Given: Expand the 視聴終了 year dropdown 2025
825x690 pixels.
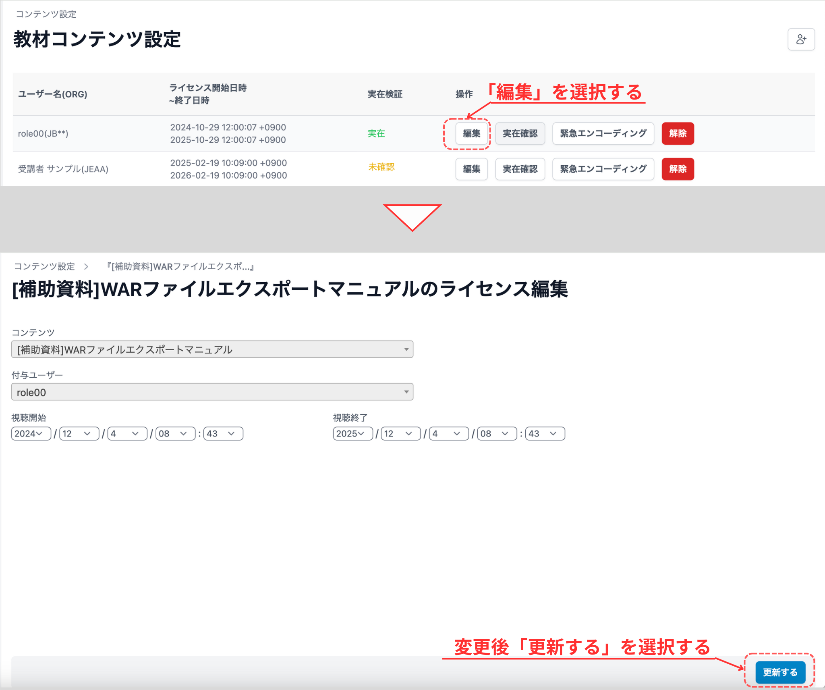Looking at the screenshot, I should tap(352, 433).
